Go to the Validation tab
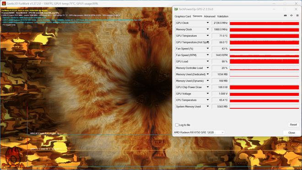302x170 pixels. 223,16
